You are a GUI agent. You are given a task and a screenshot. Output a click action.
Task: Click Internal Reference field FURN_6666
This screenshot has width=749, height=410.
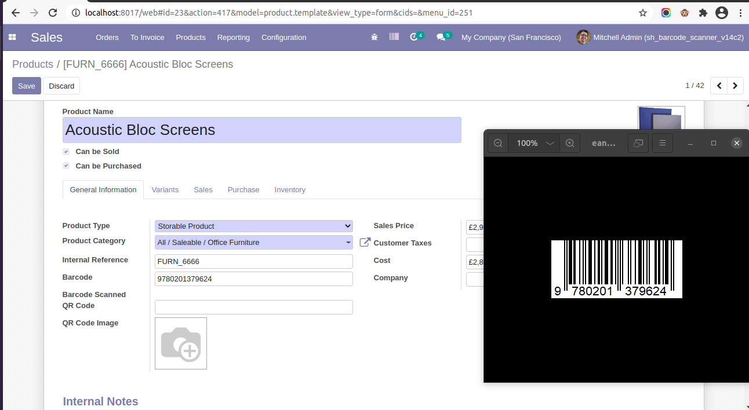(x=254, y=261)
